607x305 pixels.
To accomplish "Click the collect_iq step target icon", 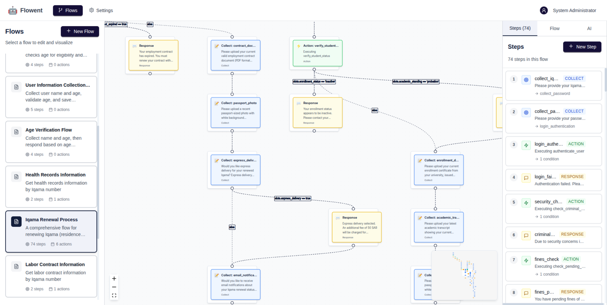I will click(x=526, y=80).
